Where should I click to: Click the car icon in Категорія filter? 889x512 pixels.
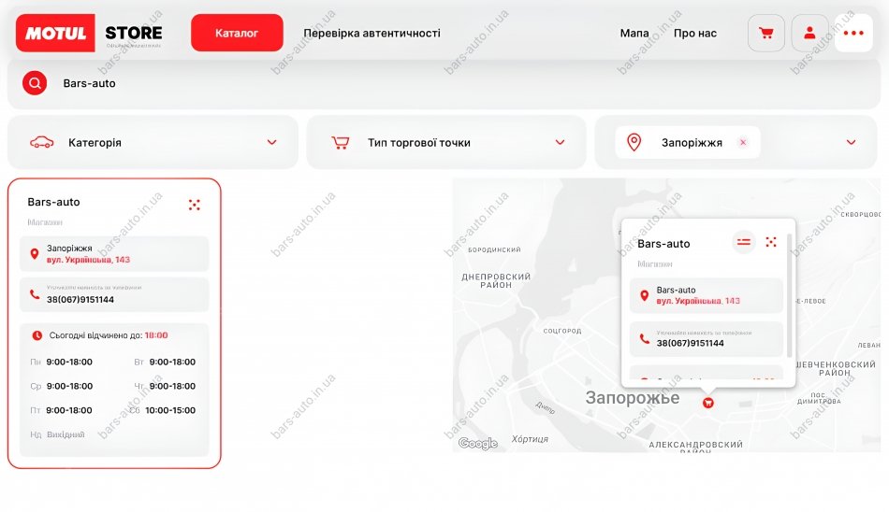point(41,142)
